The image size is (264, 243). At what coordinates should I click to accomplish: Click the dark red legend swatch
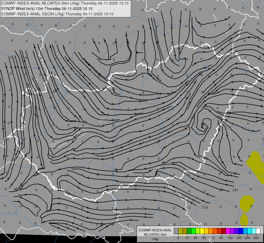(x=224, y=231)
